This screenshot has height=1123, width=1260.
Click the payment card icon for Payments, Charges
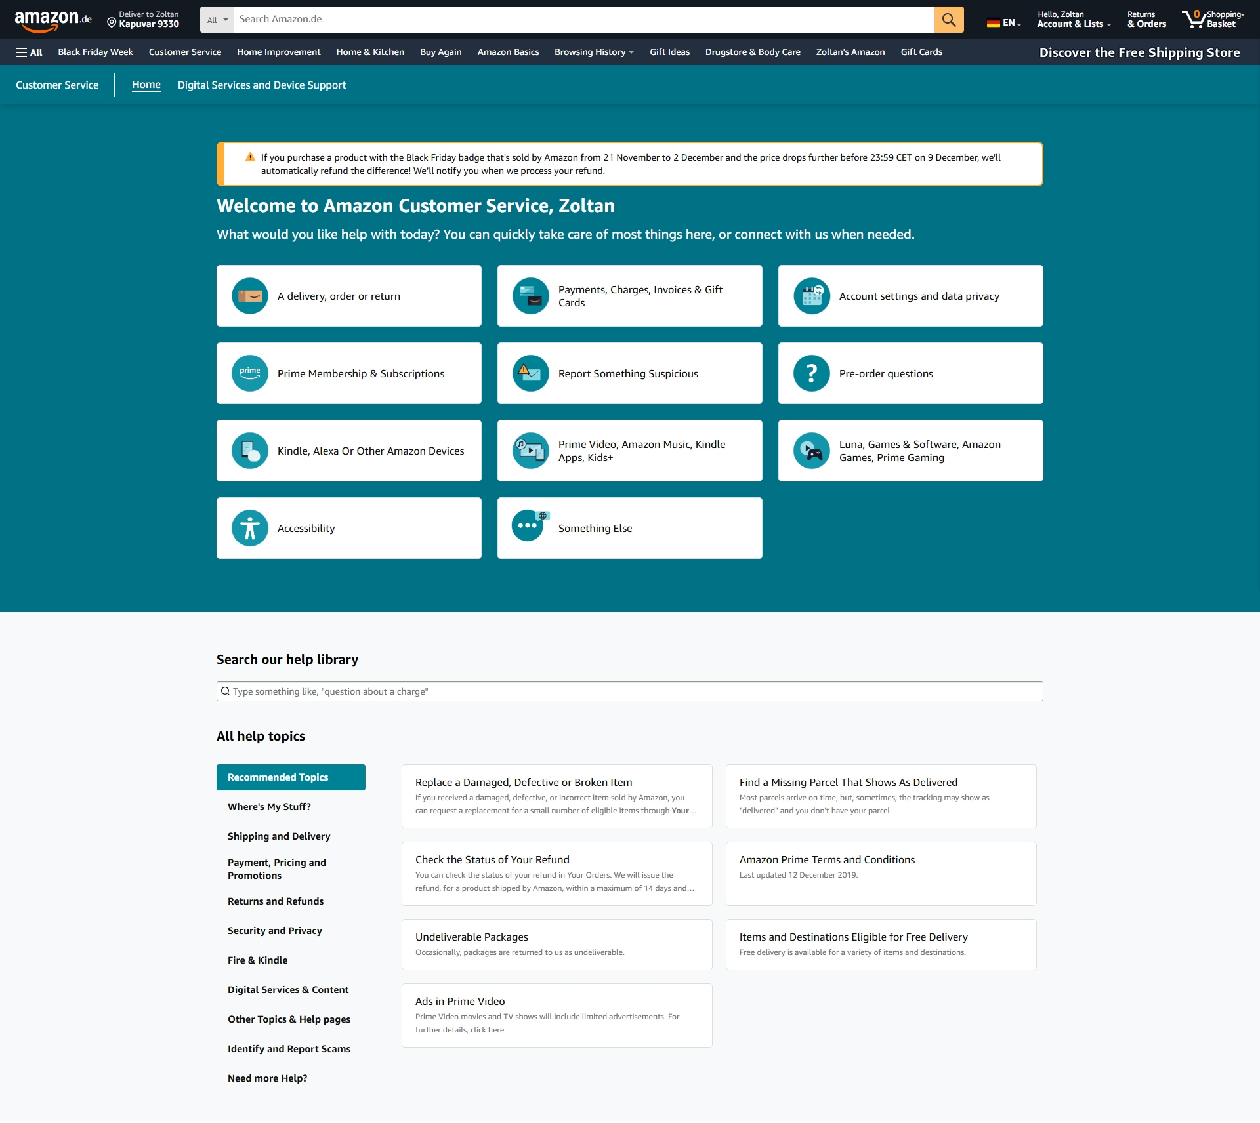point(531,296)
